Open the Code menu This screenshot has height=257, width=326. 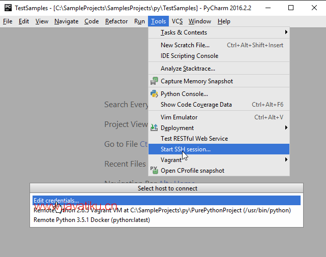(x=92, y=21)
